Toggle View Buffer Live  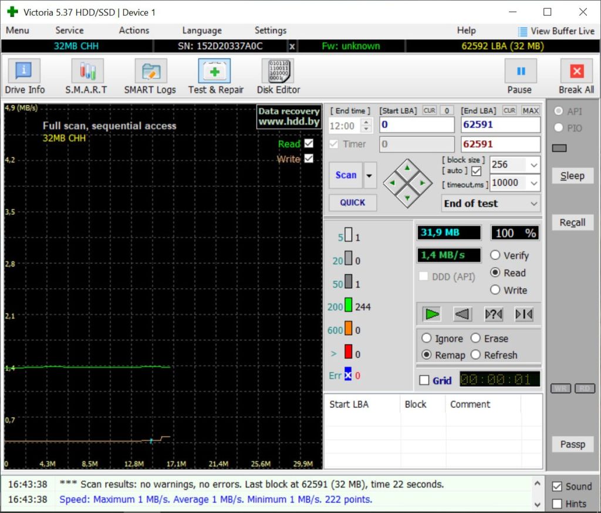(556, 31)
